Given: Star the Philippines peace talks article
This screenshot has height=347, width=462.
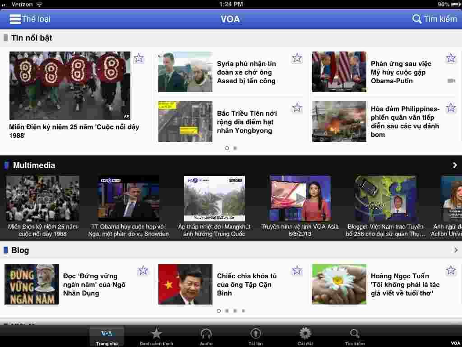Looking at the screenshot, I should (x=451, y=108).
